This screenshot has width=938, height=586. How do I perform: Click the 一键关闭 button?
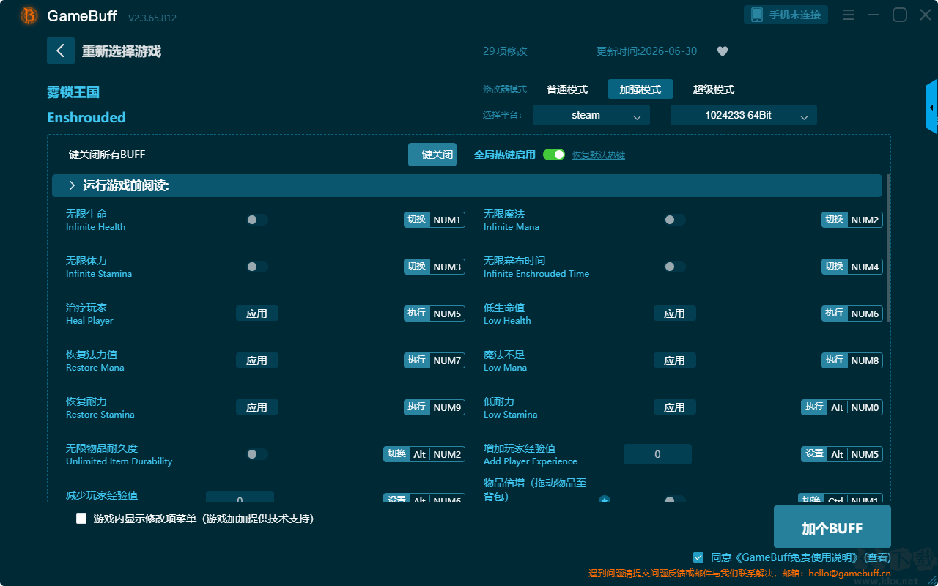(432, 155)
